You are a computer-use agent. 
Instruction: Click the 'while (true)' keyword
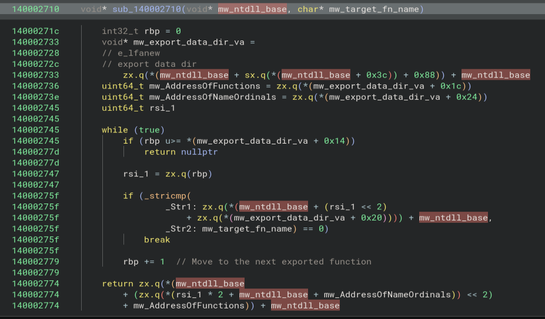[x=133, y=130]
